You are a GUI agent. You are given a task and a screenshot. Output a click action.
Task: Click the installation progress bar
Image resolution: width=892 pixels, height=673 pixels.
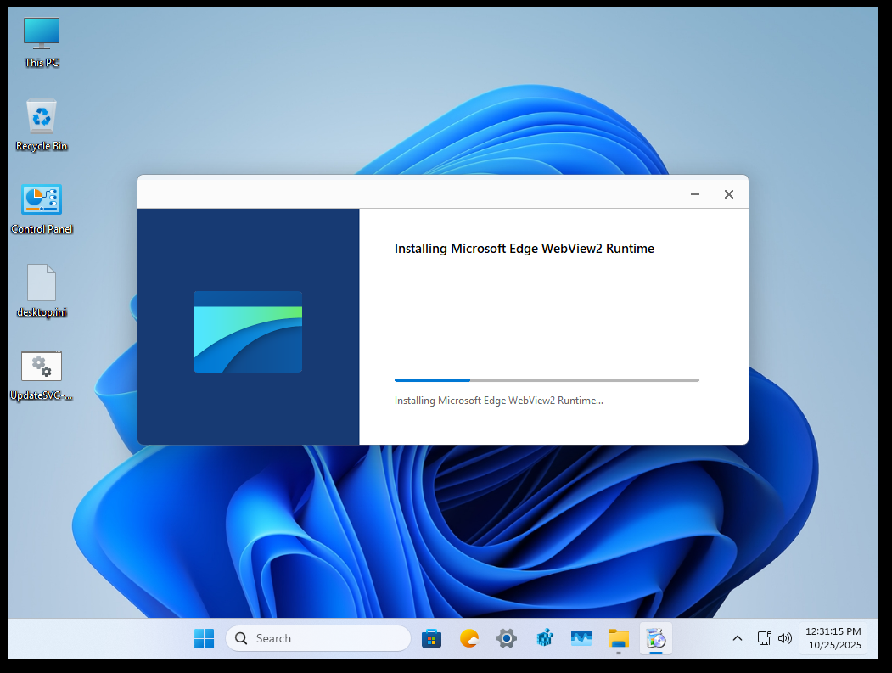(547, 380)
